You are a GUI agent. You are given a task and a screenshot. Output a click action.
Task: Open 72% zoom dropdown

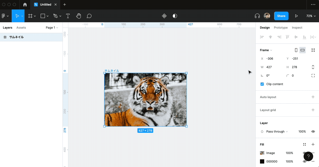click(311, 16)
